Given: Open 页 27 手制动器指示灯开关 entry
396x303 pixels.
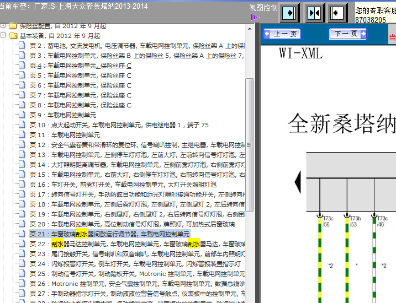Looking at the screenshot, I should coord(137,294).
